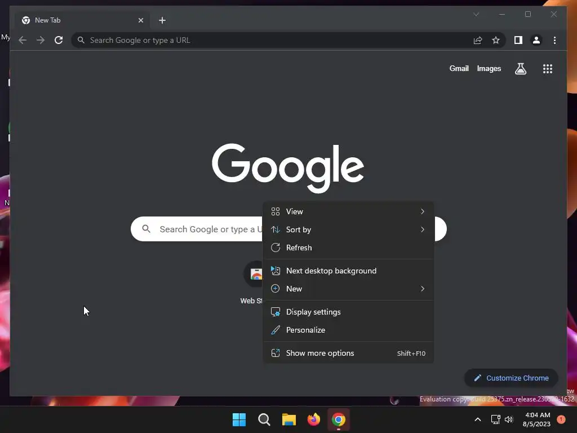Launch File Explorer from the taskbar
Screen dimensions: 577x433
click(289, 419)
